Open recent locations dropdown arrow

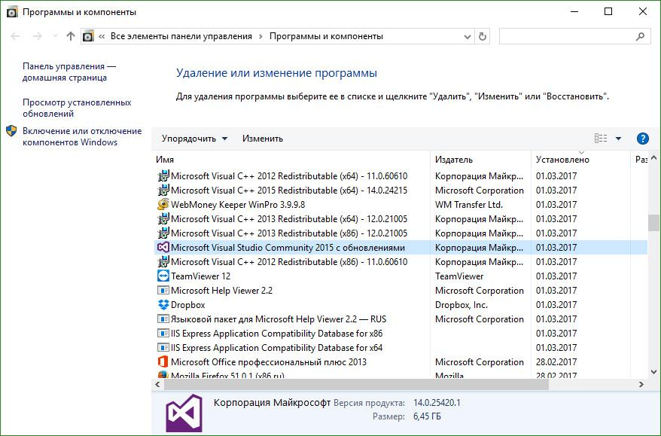click(x=55, y=36)
